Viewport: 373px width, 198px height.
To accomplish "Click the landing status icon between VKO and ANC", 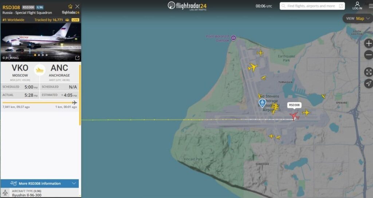I will coord(40,70).
